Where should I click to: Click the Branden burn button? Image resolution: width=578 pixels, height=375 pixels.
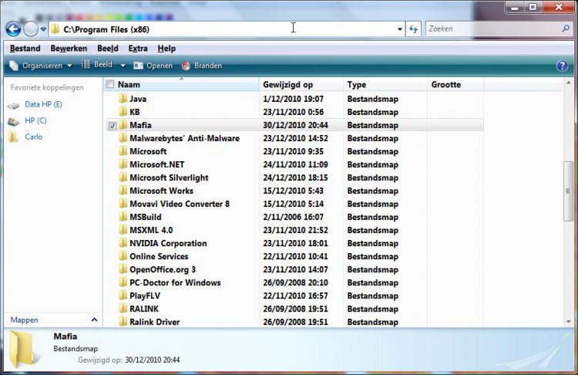click(x=202, y=66)
